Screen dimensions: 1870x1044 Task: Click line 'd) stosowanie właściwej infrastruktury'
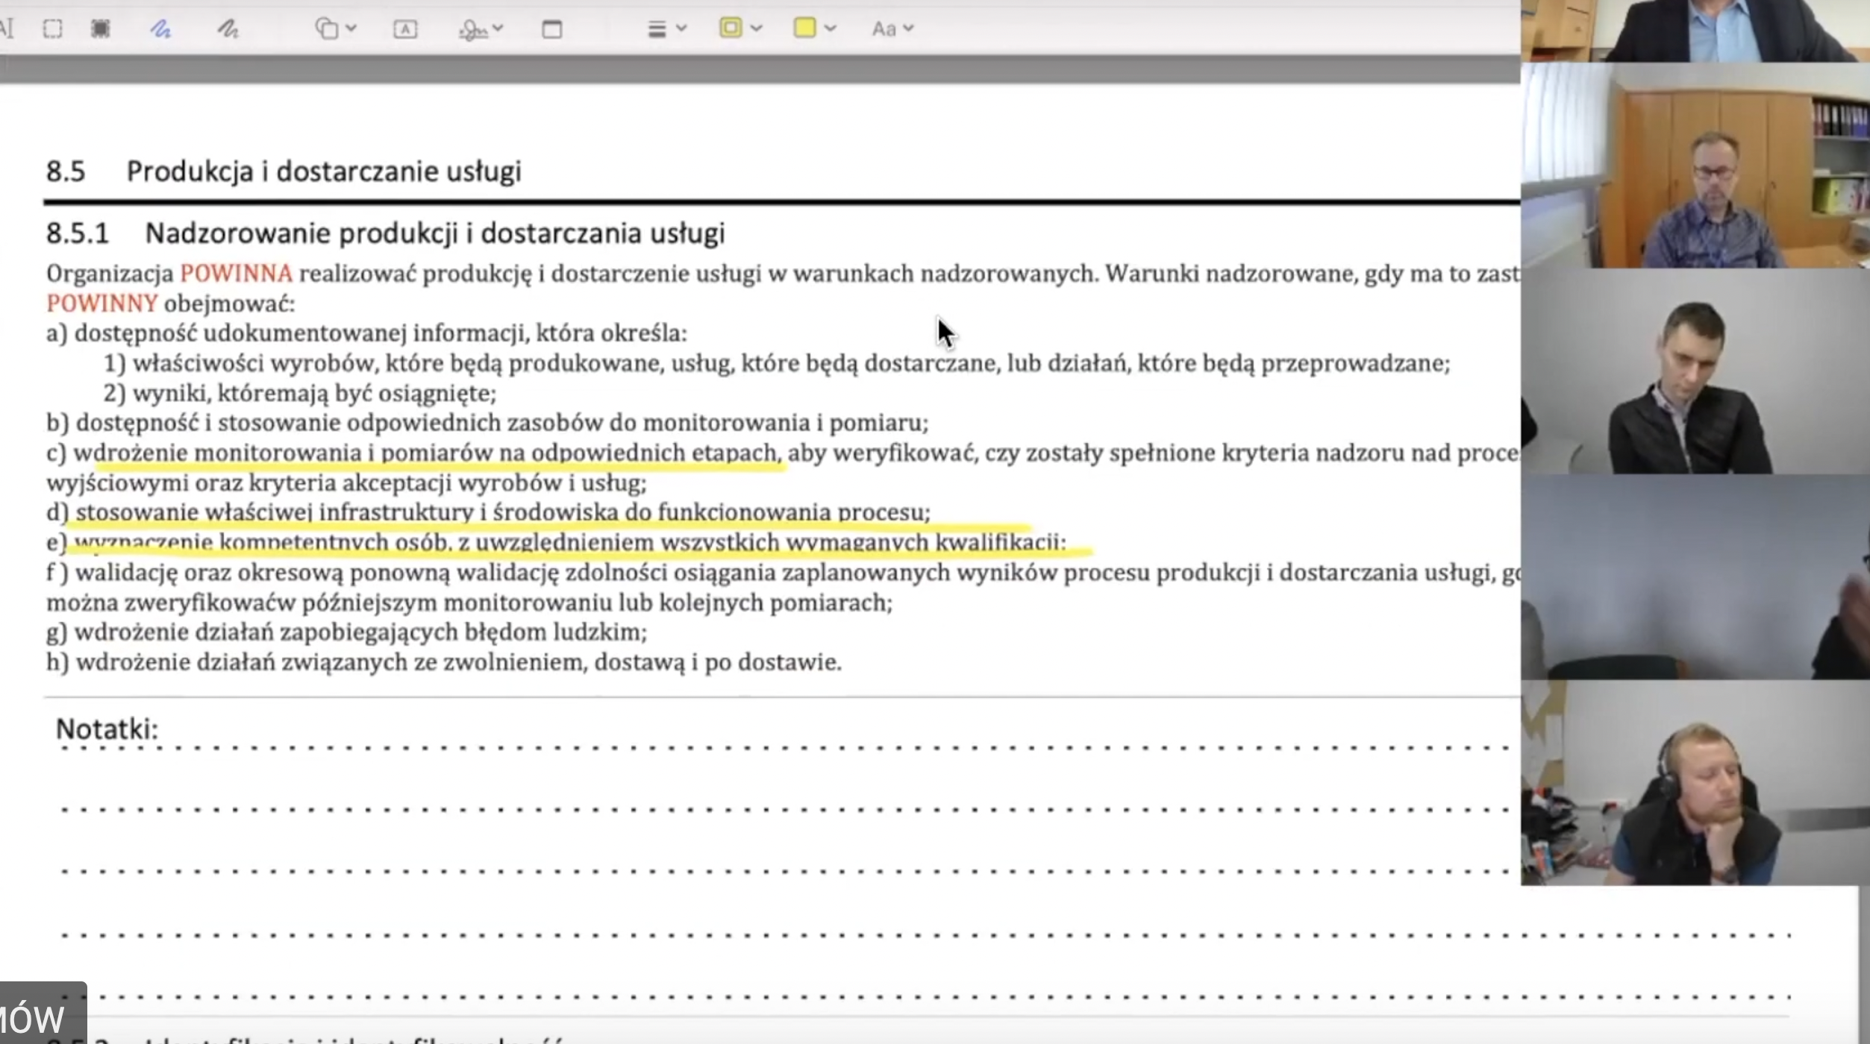(x=488, y=512)
